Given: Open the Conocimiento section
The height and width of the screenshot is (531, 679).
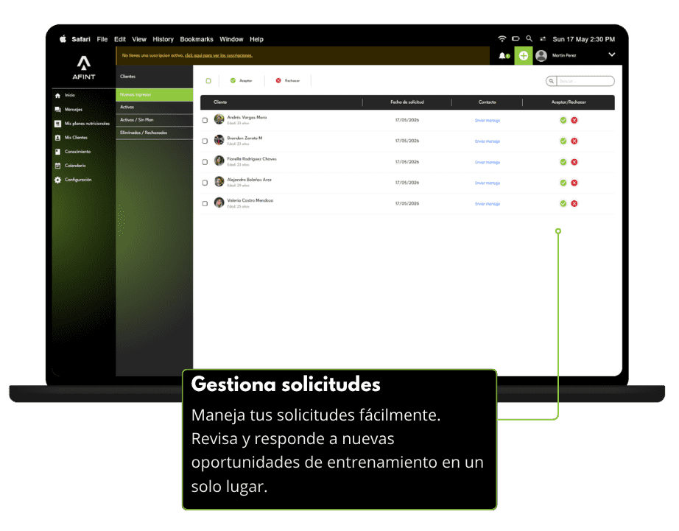Looking at the screenshot, I should point(72,152).
